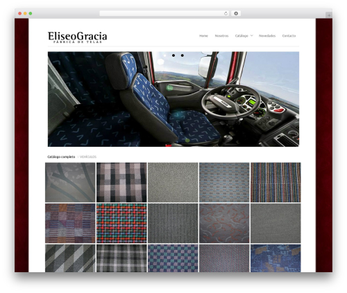
Task: Click the browser reload icon
Action: point(226,13)
